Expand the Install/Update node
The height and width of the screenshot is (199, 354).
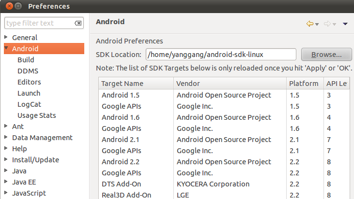(6, 159)
